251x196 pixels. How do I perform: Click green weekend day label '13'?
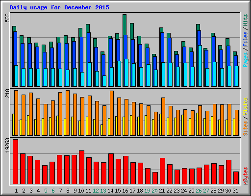[103, 191]
